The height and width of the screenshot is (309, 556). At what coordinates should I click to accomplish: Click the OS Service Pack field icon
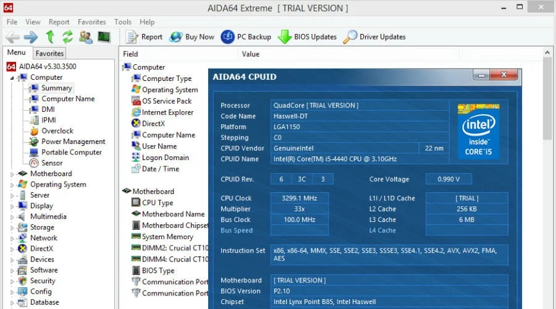tap(136, 101)
